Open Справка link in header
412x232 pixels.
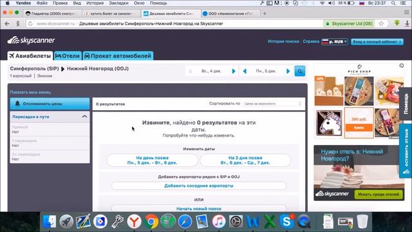coord(311,41)
